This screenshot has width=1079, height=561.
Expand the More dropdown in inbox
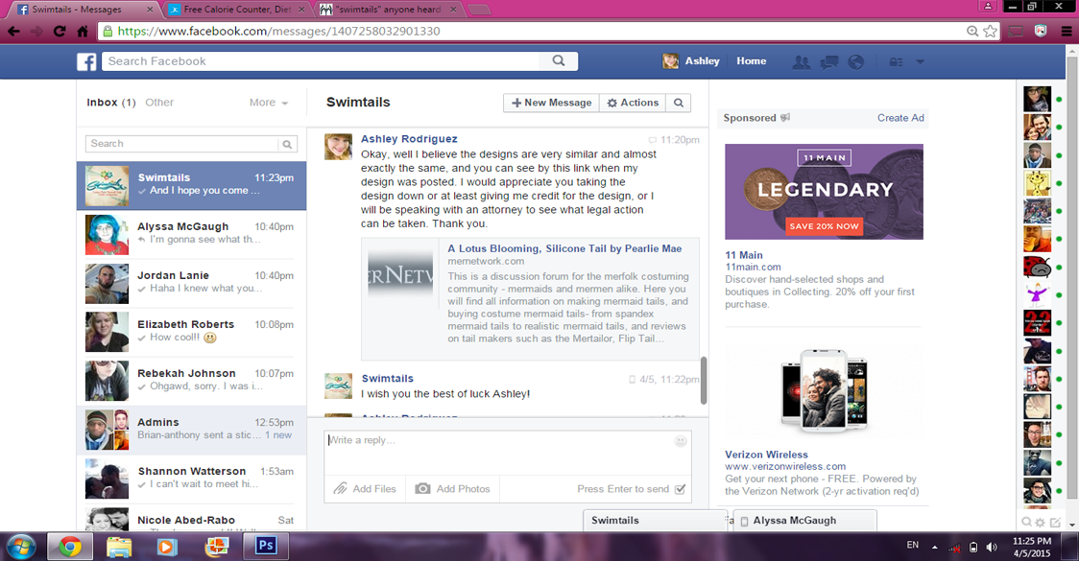point(269,103)
